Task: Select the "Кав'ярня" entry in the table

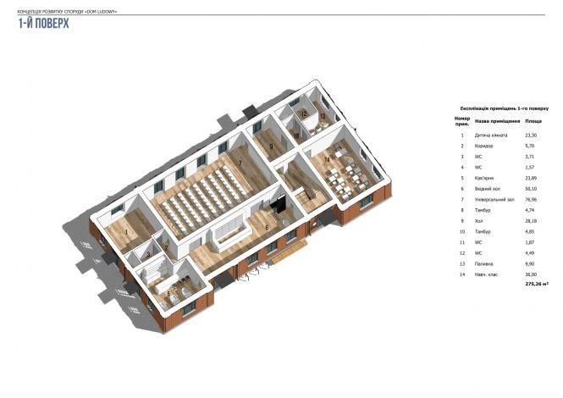Action: (486, 179)
